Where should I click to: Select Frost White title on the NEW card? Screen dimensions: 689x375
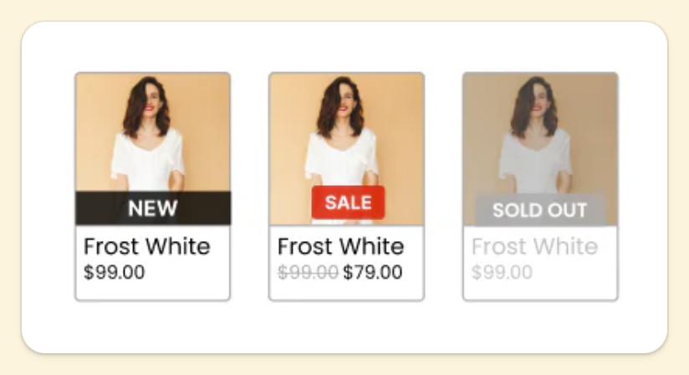tap(146, 247)
